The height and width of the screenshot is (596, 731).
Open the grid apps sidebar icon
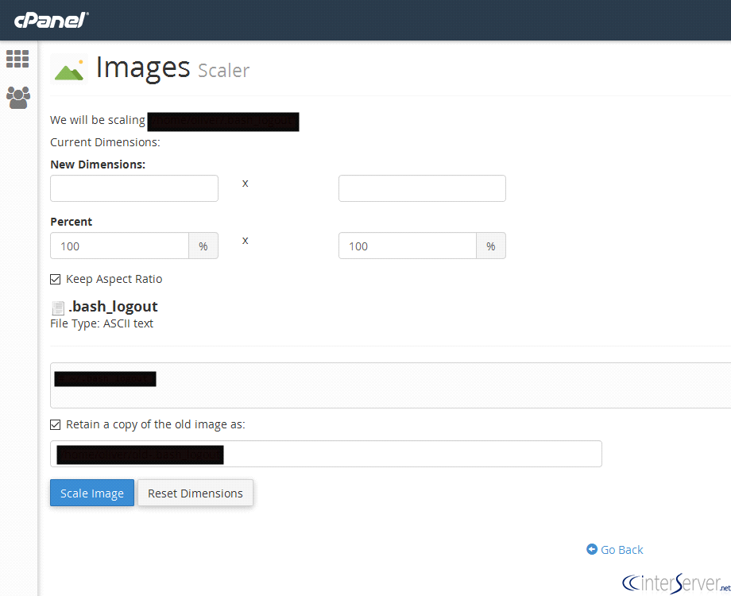coord(17,59)
